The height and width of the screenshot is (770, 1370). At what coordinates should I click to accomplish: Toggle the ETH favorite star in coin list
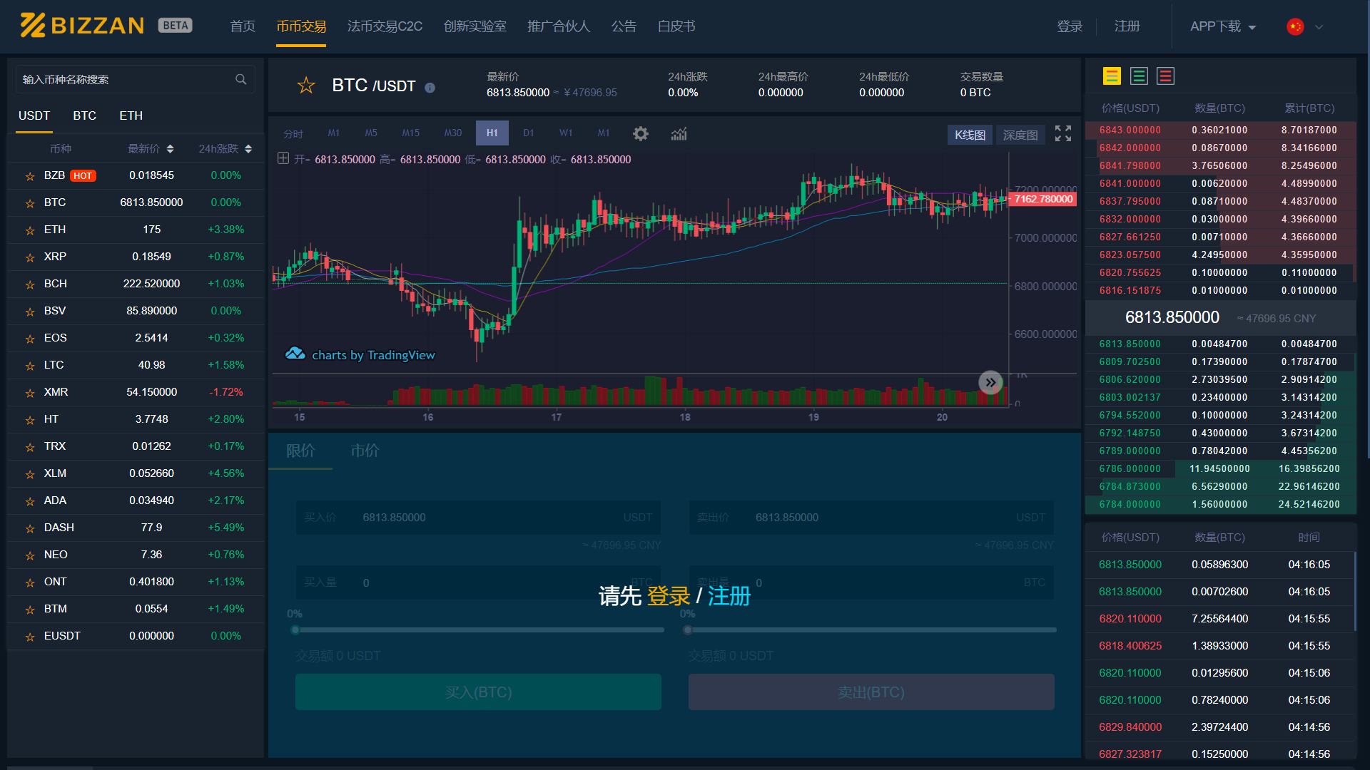[x=29, y=230]
